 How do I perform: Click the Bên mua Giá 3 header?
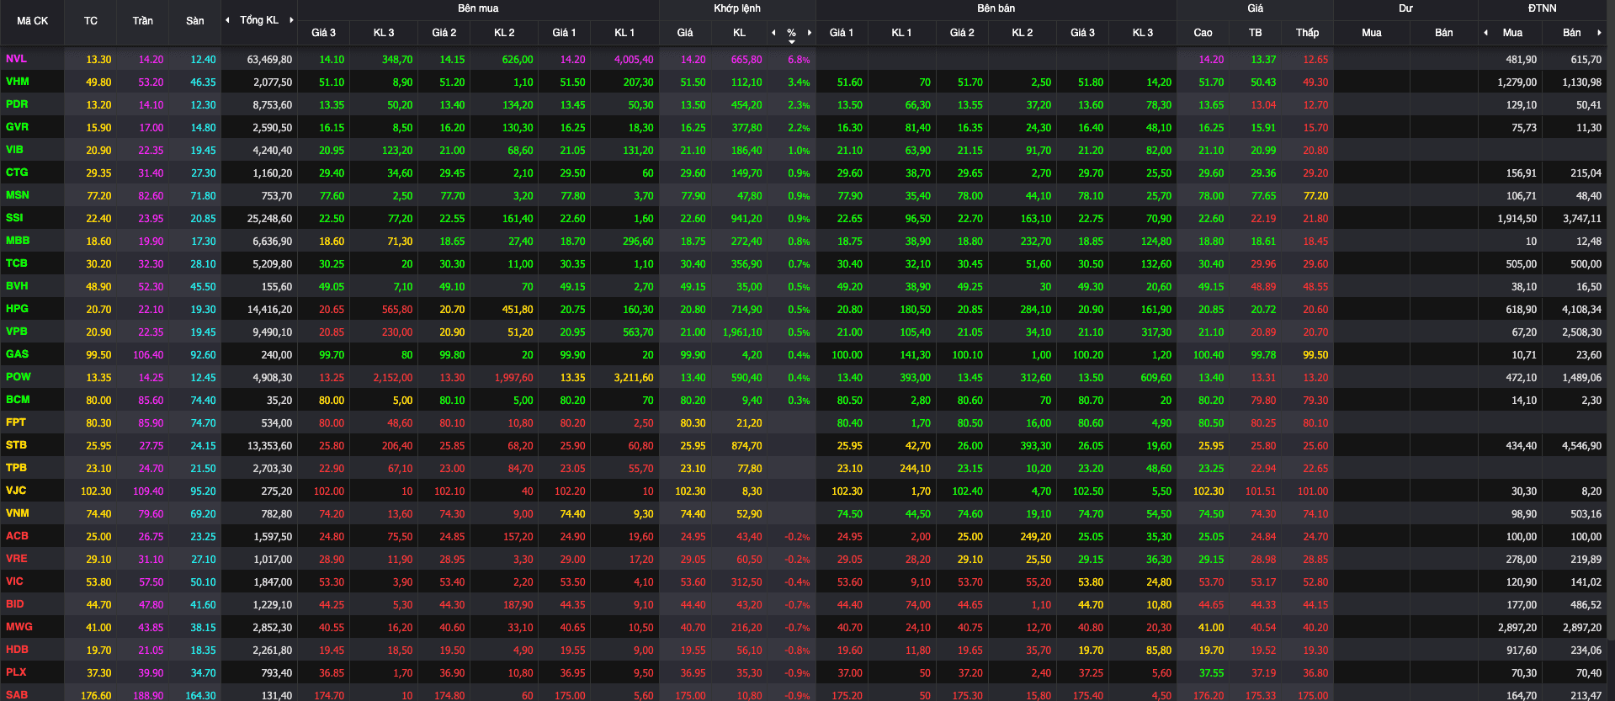(323, 33)
